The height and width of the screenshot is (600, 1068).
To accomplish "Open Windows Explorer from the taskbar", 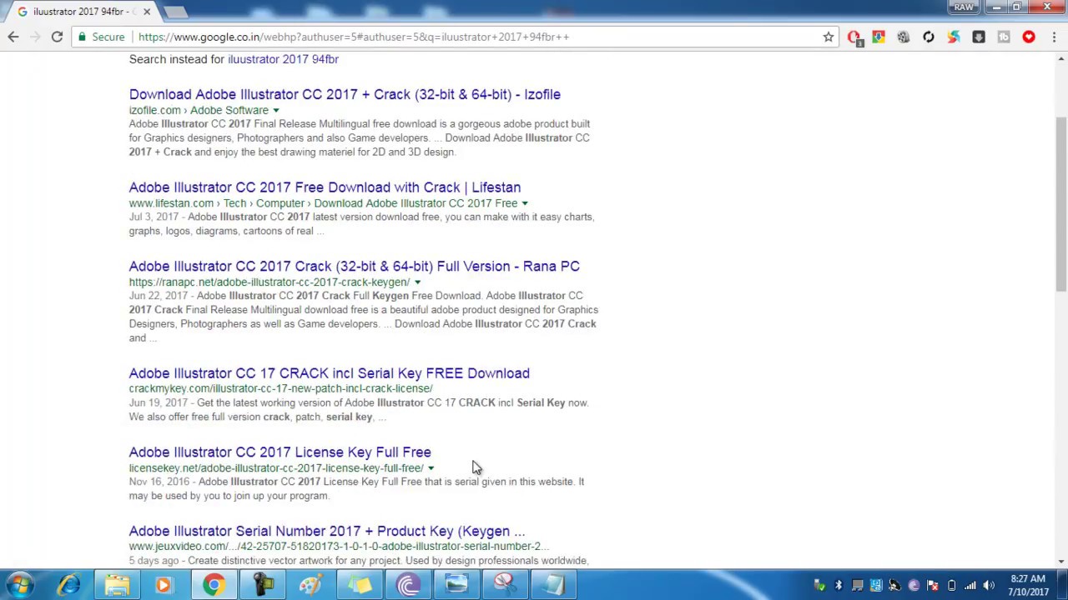I will tap(117, 585).
